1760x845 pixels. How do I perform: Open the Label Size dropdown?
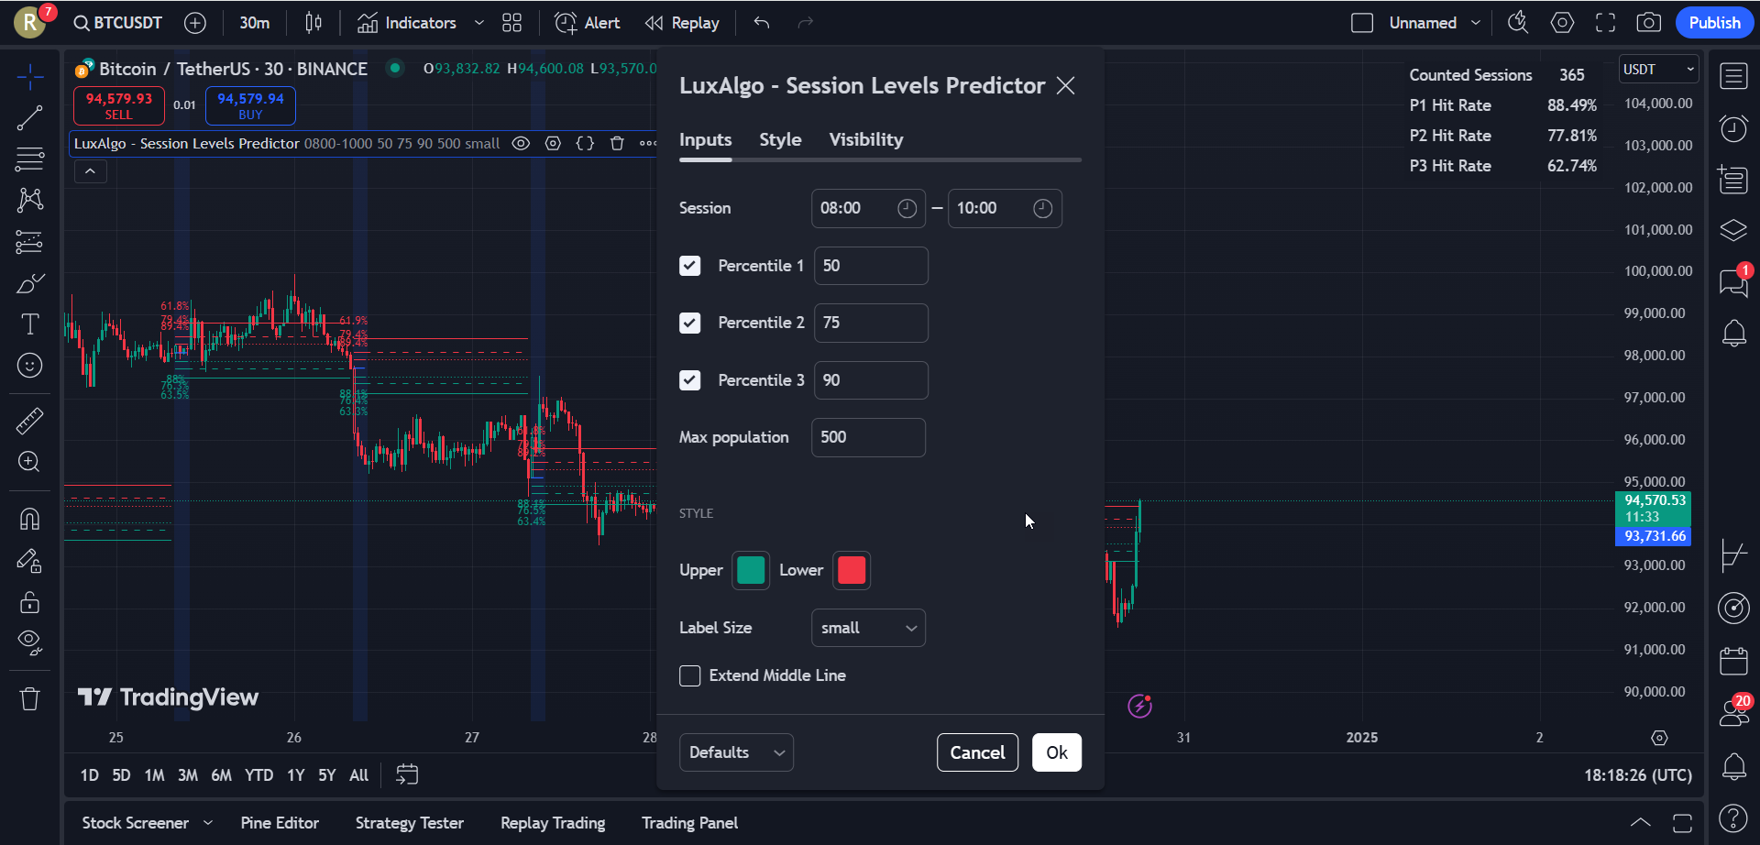tap(867, 628)
